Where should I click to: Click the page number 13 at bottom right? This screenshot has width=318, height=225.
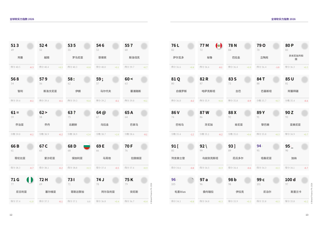307,215
